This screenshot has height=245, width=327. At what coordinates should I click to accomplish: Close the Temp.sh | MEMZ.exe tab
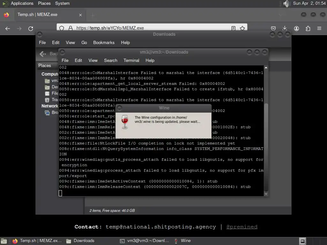[x=80, y=15]
